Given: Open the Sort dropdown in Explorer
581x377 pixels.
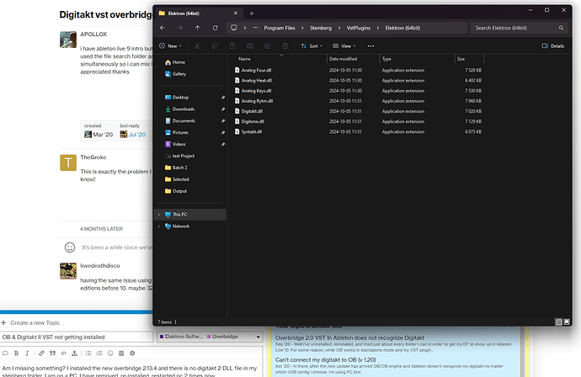Looking at the screenshot, I should [312, 46].
